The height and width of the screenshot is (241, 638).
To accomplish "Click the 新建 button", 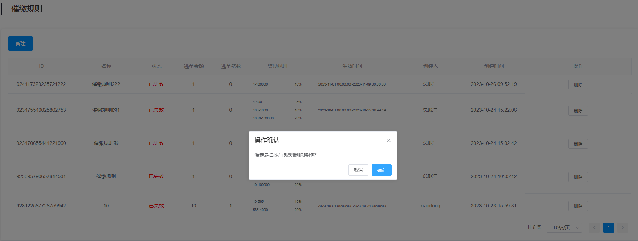I will pyautogui.click(x=21, y=43).
